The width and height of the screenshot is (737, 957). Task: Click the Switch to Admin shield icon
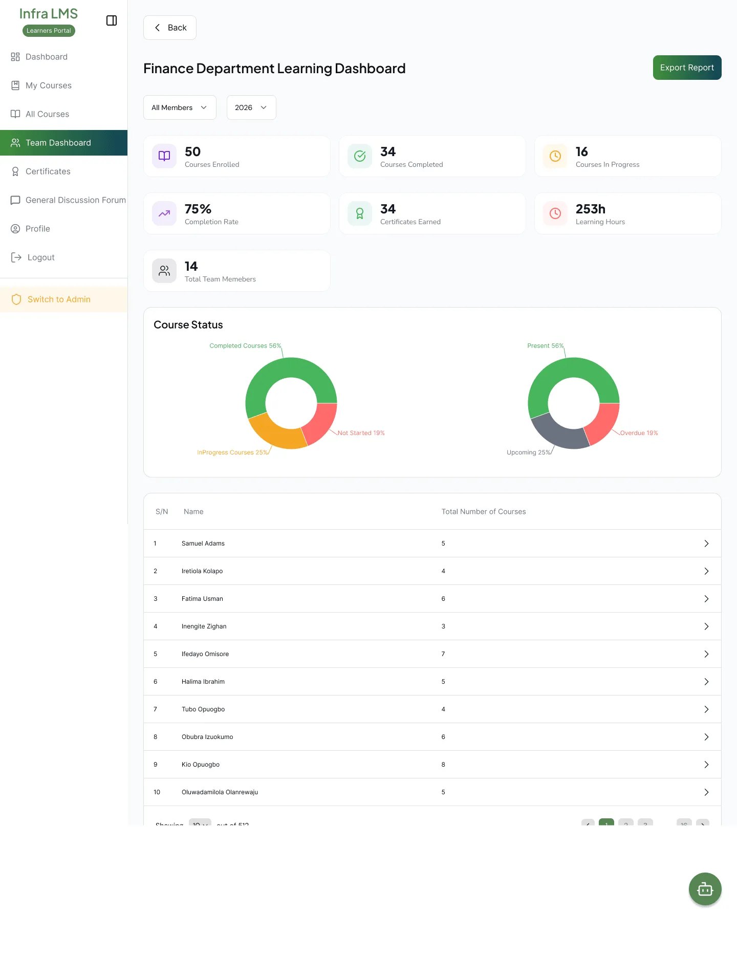(x=16, y=299)
